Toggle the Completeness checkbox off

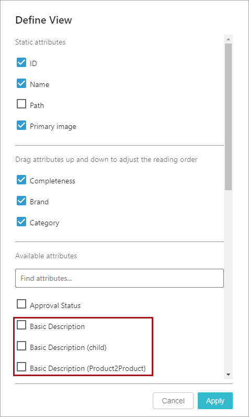click(x=21, y=180)
